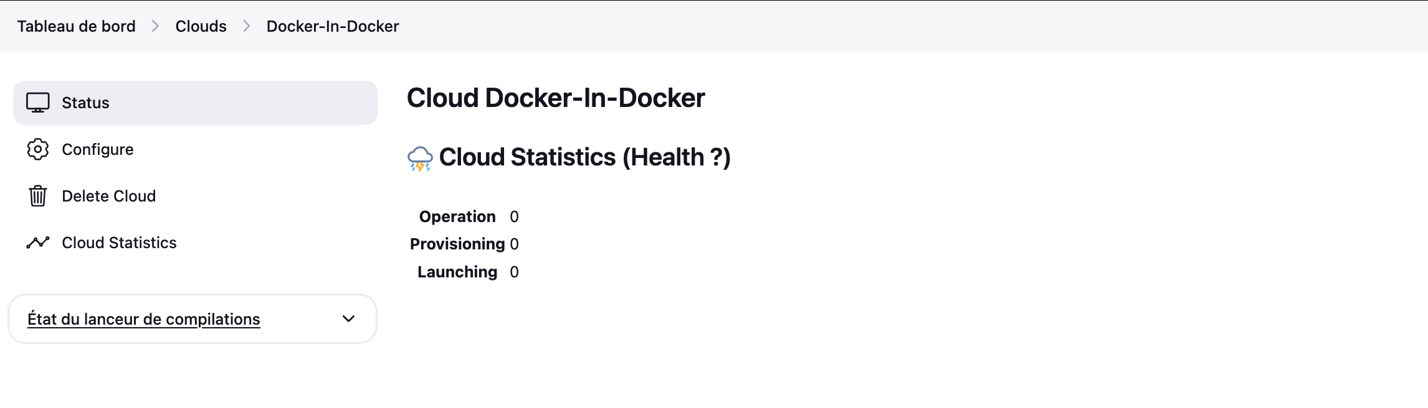This screenshot has width=1428, height=408.
Task: Click the chevron after Clouds breadcrumb
Action: pyautogui.click(x=247, y=26)
